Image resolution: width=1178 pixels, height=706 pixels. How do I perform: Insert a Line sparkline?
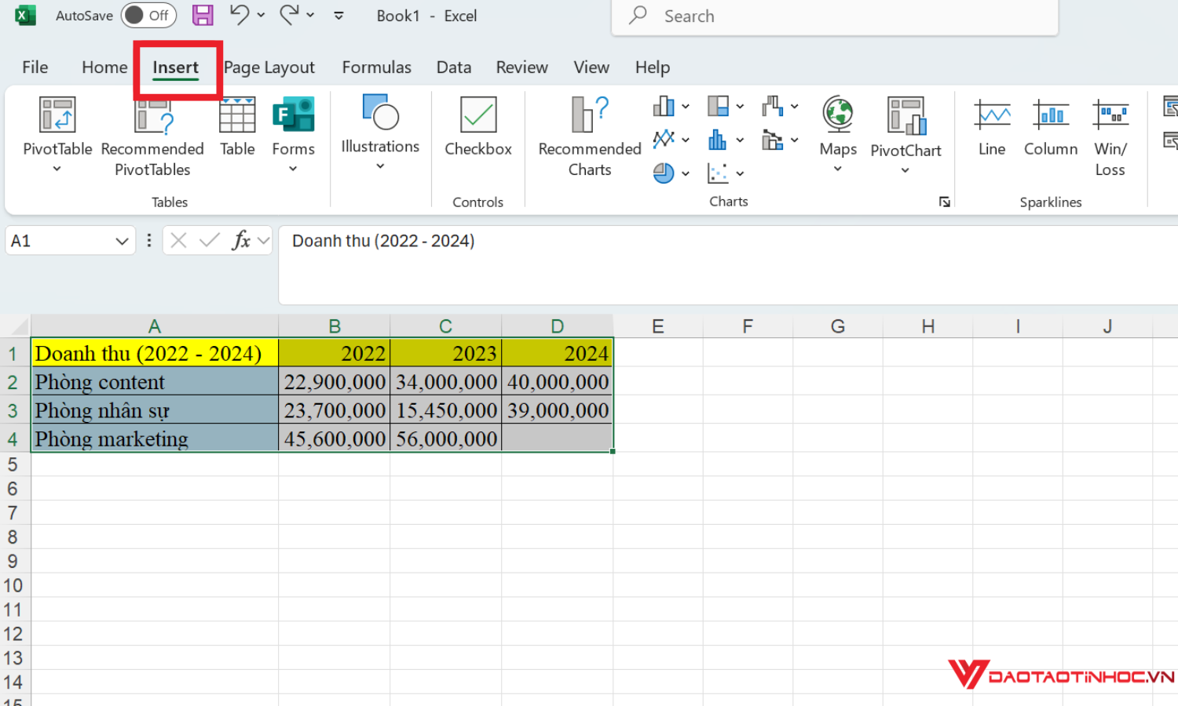tap(992, 127)
